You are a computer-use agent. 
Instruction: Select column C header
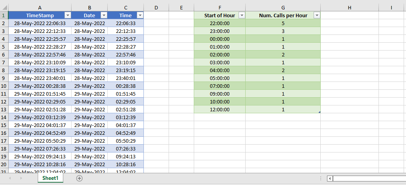126,8
